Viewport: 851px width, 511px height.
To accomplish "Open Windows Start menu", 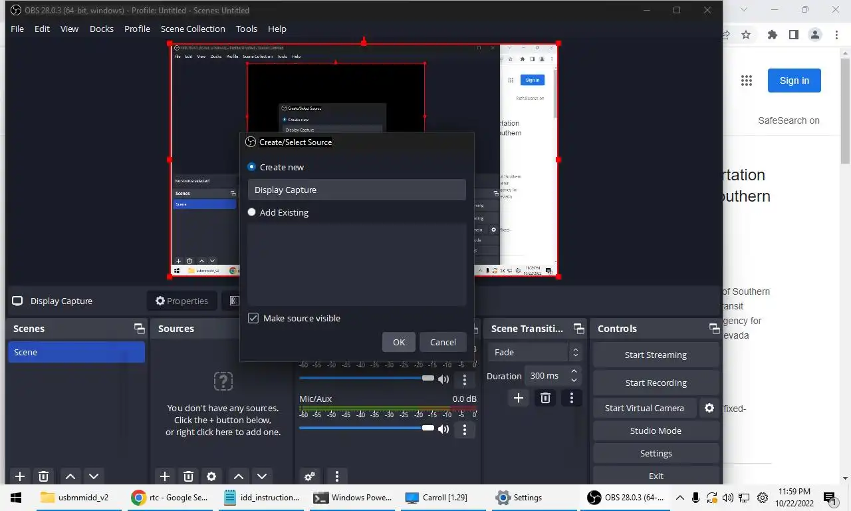I will pyautogui.click(x=16, y=497).
